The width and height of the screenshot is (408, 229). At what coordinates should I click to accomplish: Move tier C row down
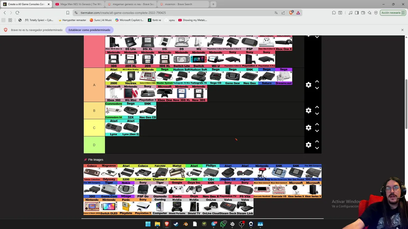pyautogui.click(x=317, y=131)
